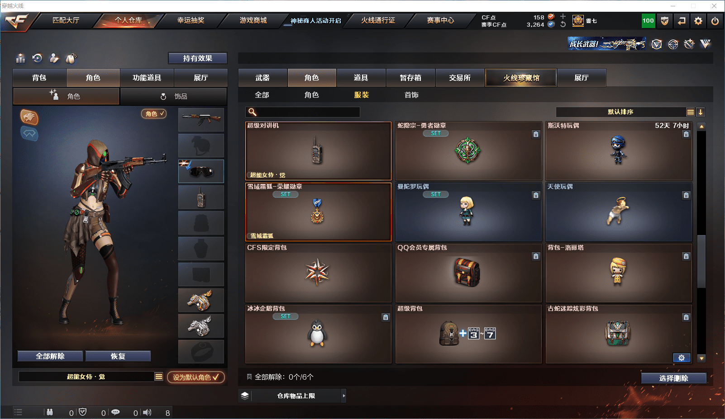Open the settings gear icon in top bar
Image resolution: width=725 pixels, height=419 pixels.
(698, 21)
